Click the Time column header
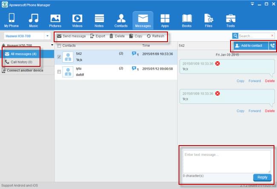The width and height of the screenshot is (277, 189). [x=146, y=46]
